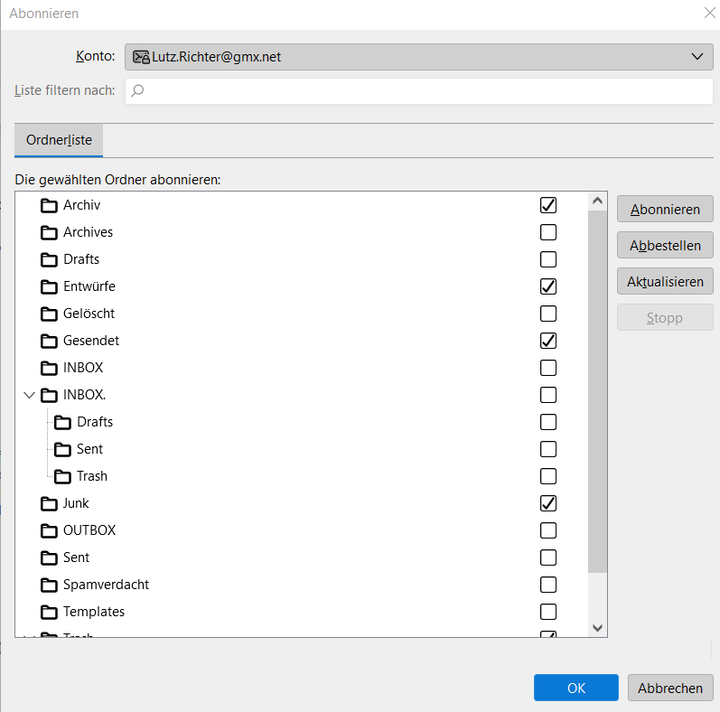720x712 pixels.
Task: Select the Sent subfolder under INBOX.
Action: coord(89,449)
